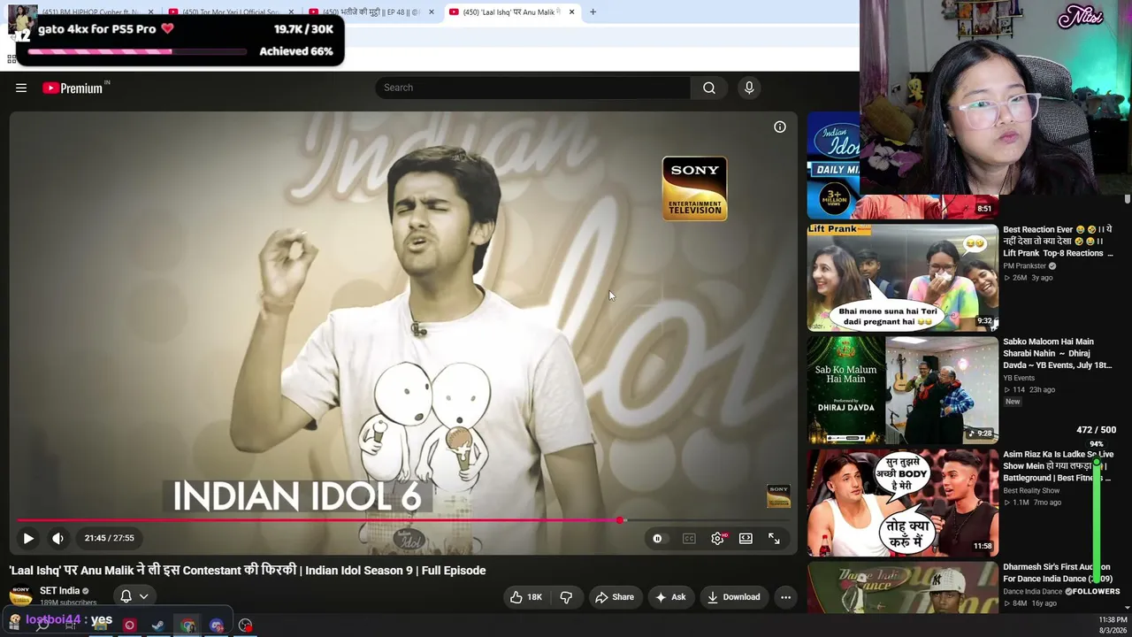Open the taskbar clock and date

[1113, 625]
